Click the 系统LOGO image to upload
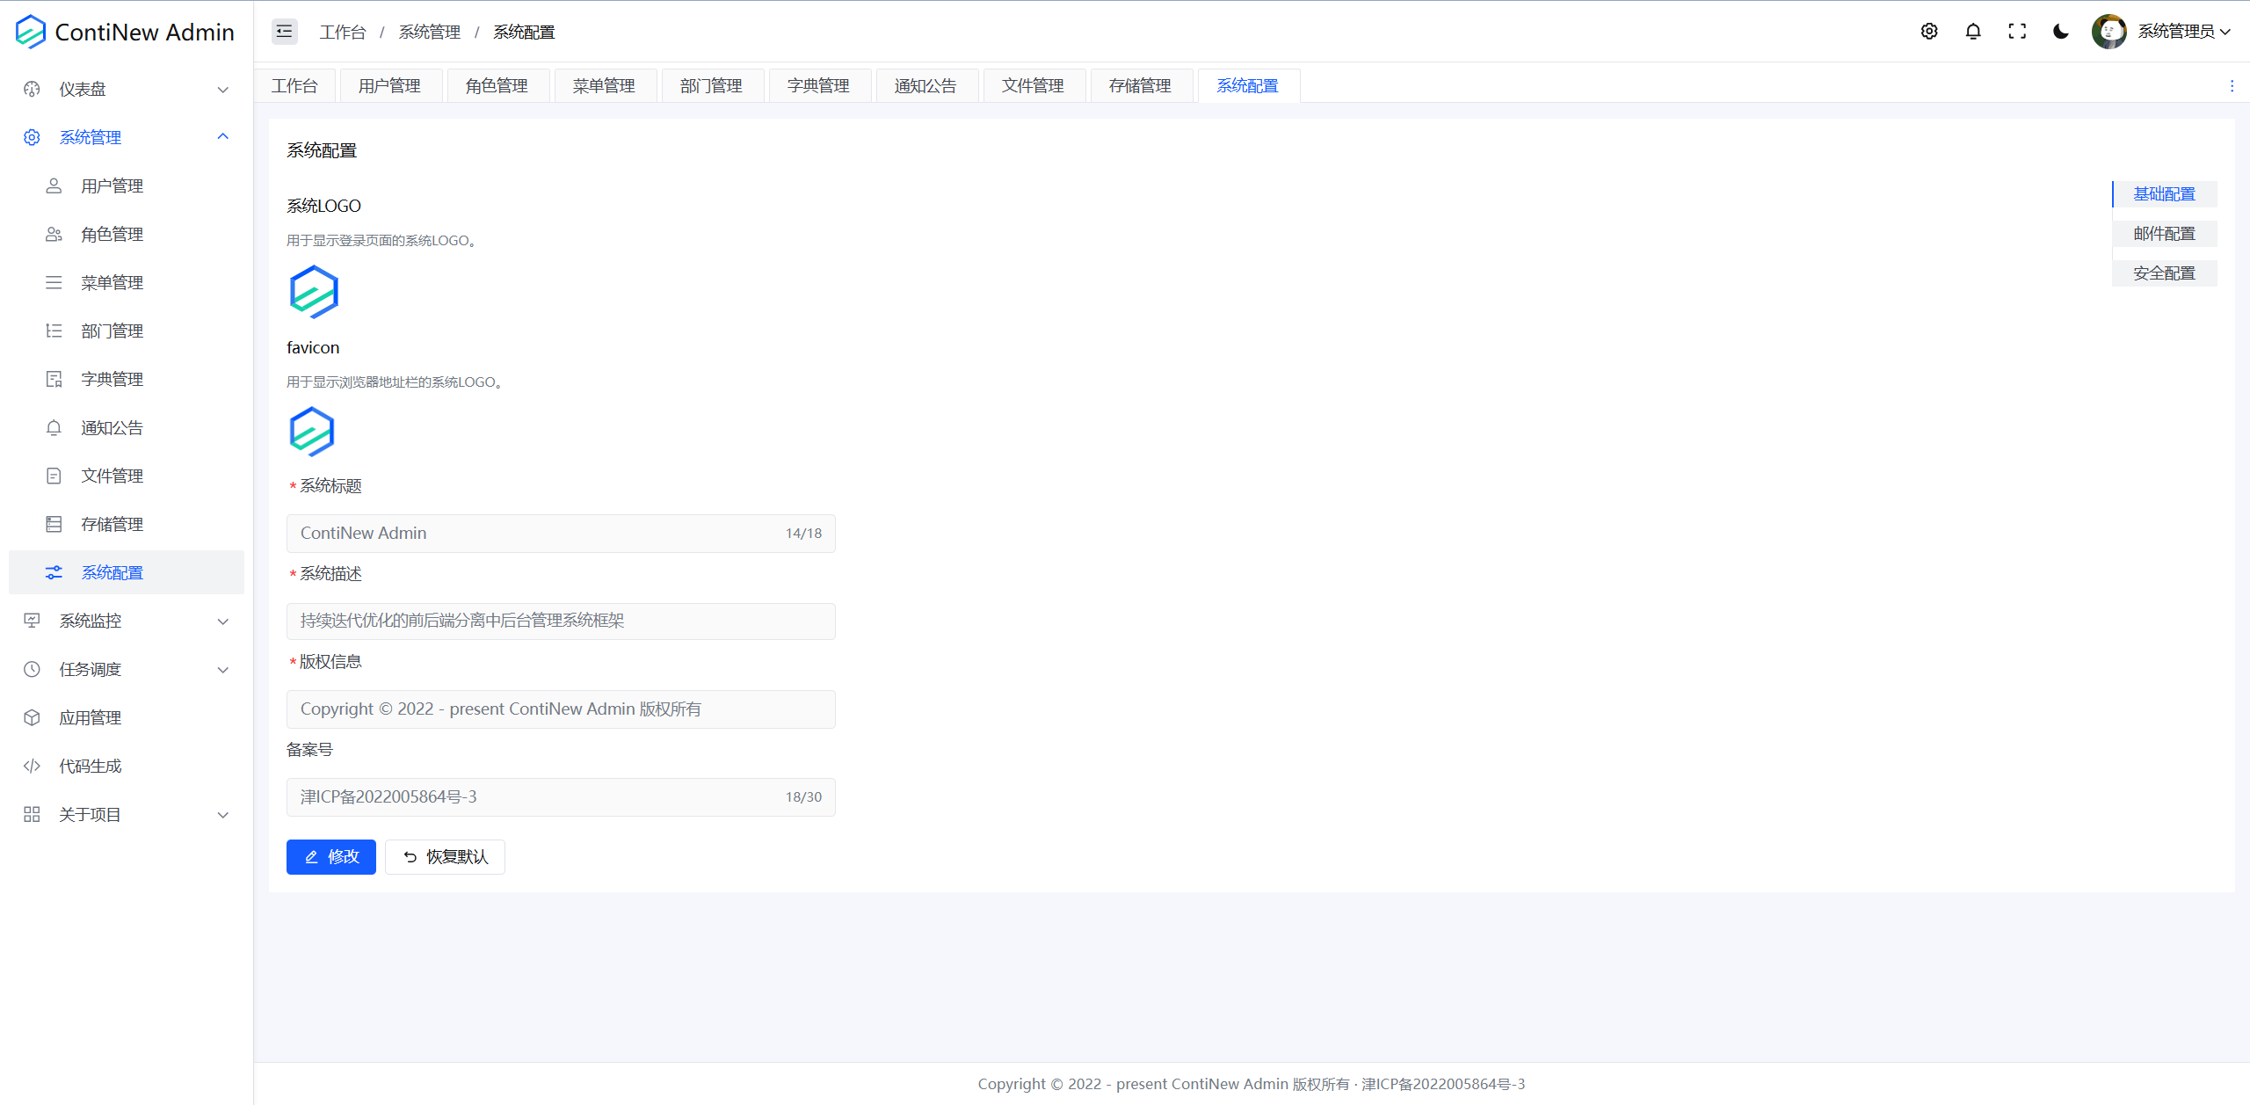2250x1105 pixels. coord(314,292)
